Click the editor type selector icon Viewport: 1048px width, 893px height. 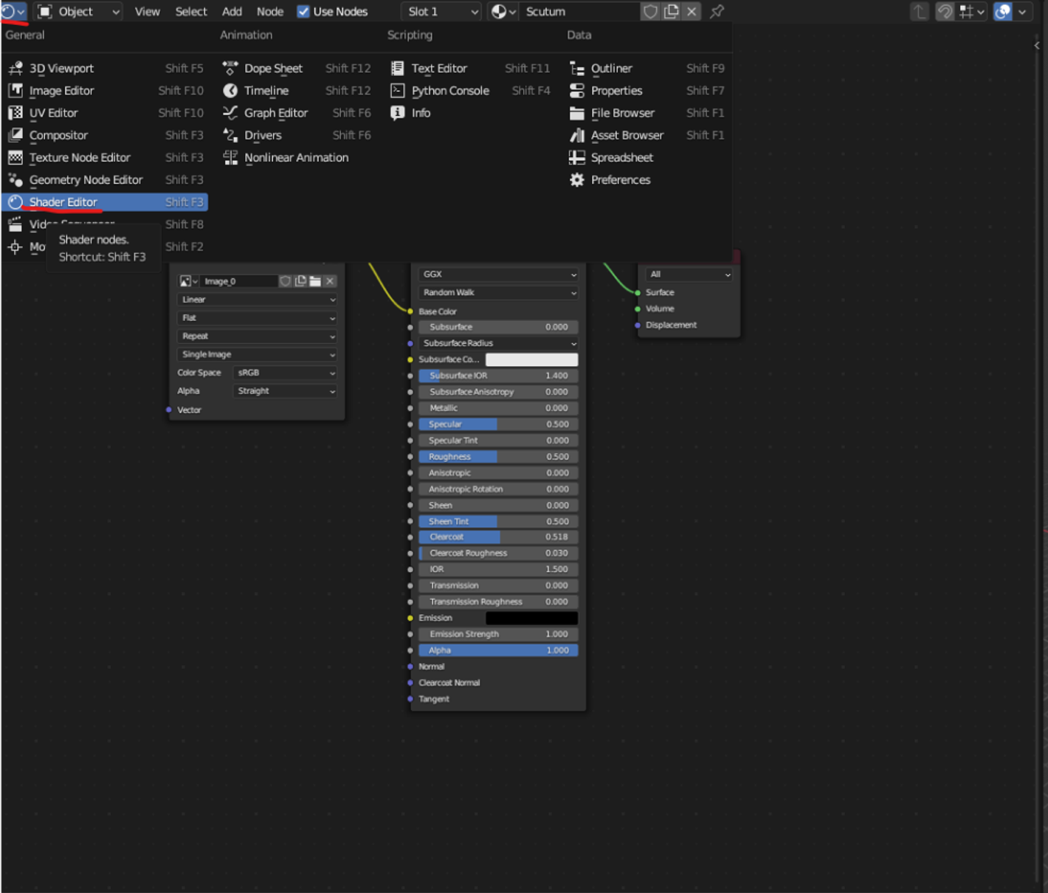(x=13, y=11)
